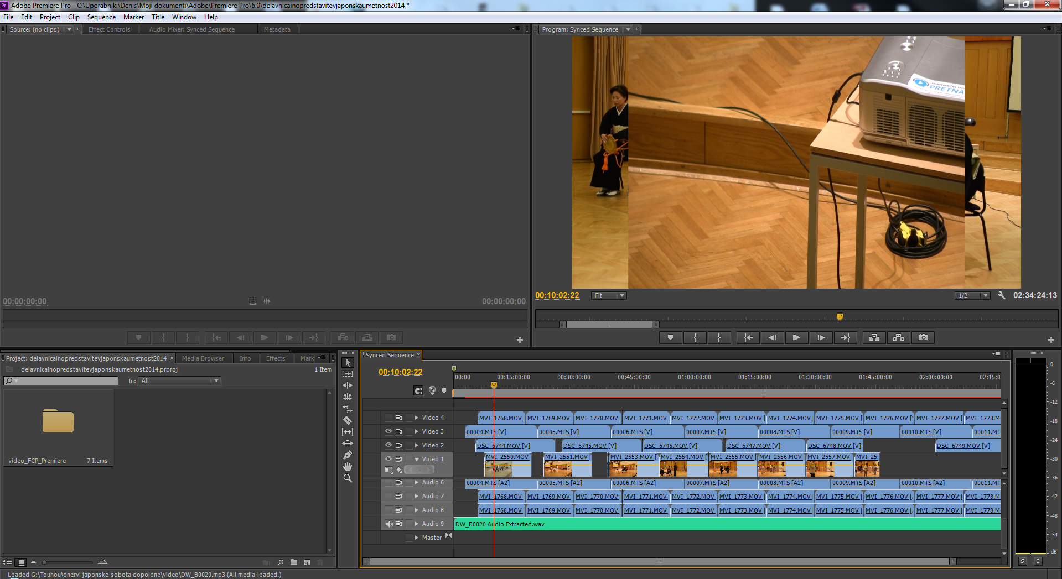Viewport: 1062px width, 579px height.
Task: Hide the Video 3 track with eye toggle
Action: [388, 431]
